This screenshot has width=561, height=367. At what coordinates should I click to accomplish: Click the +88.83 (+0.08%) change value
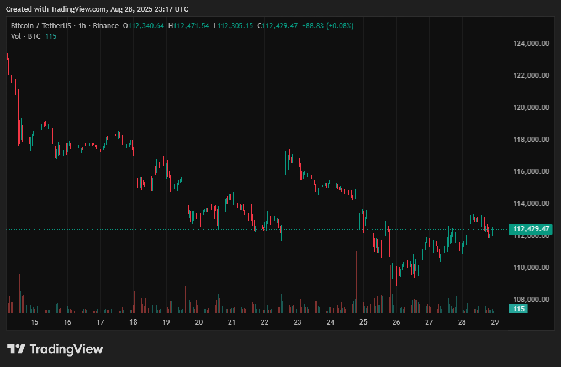tap(328, 26)
